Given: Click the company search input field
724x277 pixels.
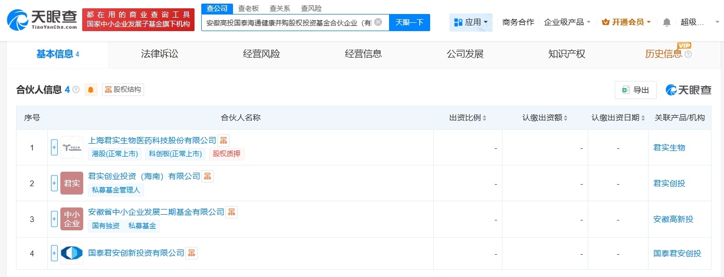Looking at the screenshot, I should pos(289,22).
